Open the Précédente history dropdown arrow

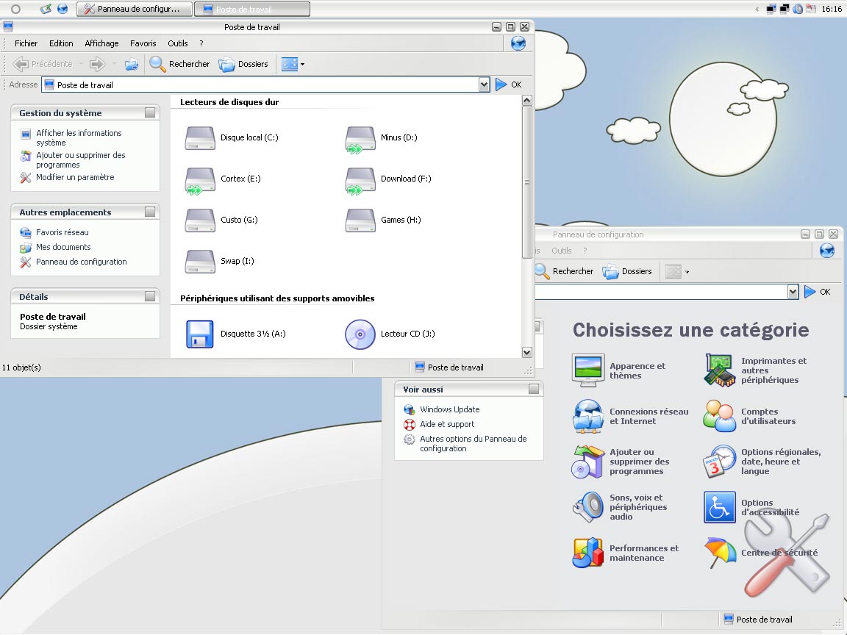pos(81,64)
